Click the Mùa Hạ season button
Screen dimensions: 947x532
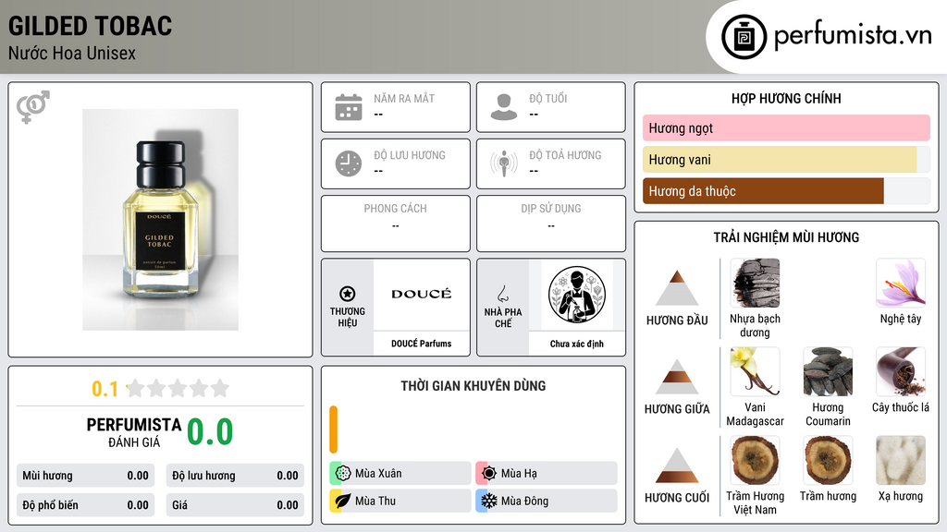[x=547, y=473]
